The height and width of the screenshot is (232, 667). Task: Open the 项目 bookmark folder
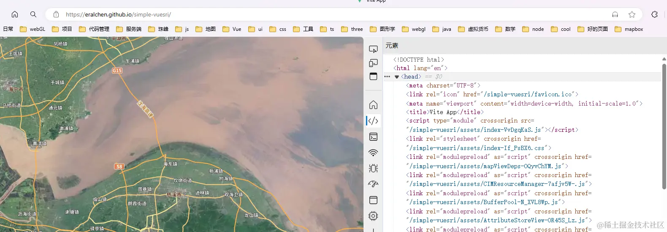point(62,29)
